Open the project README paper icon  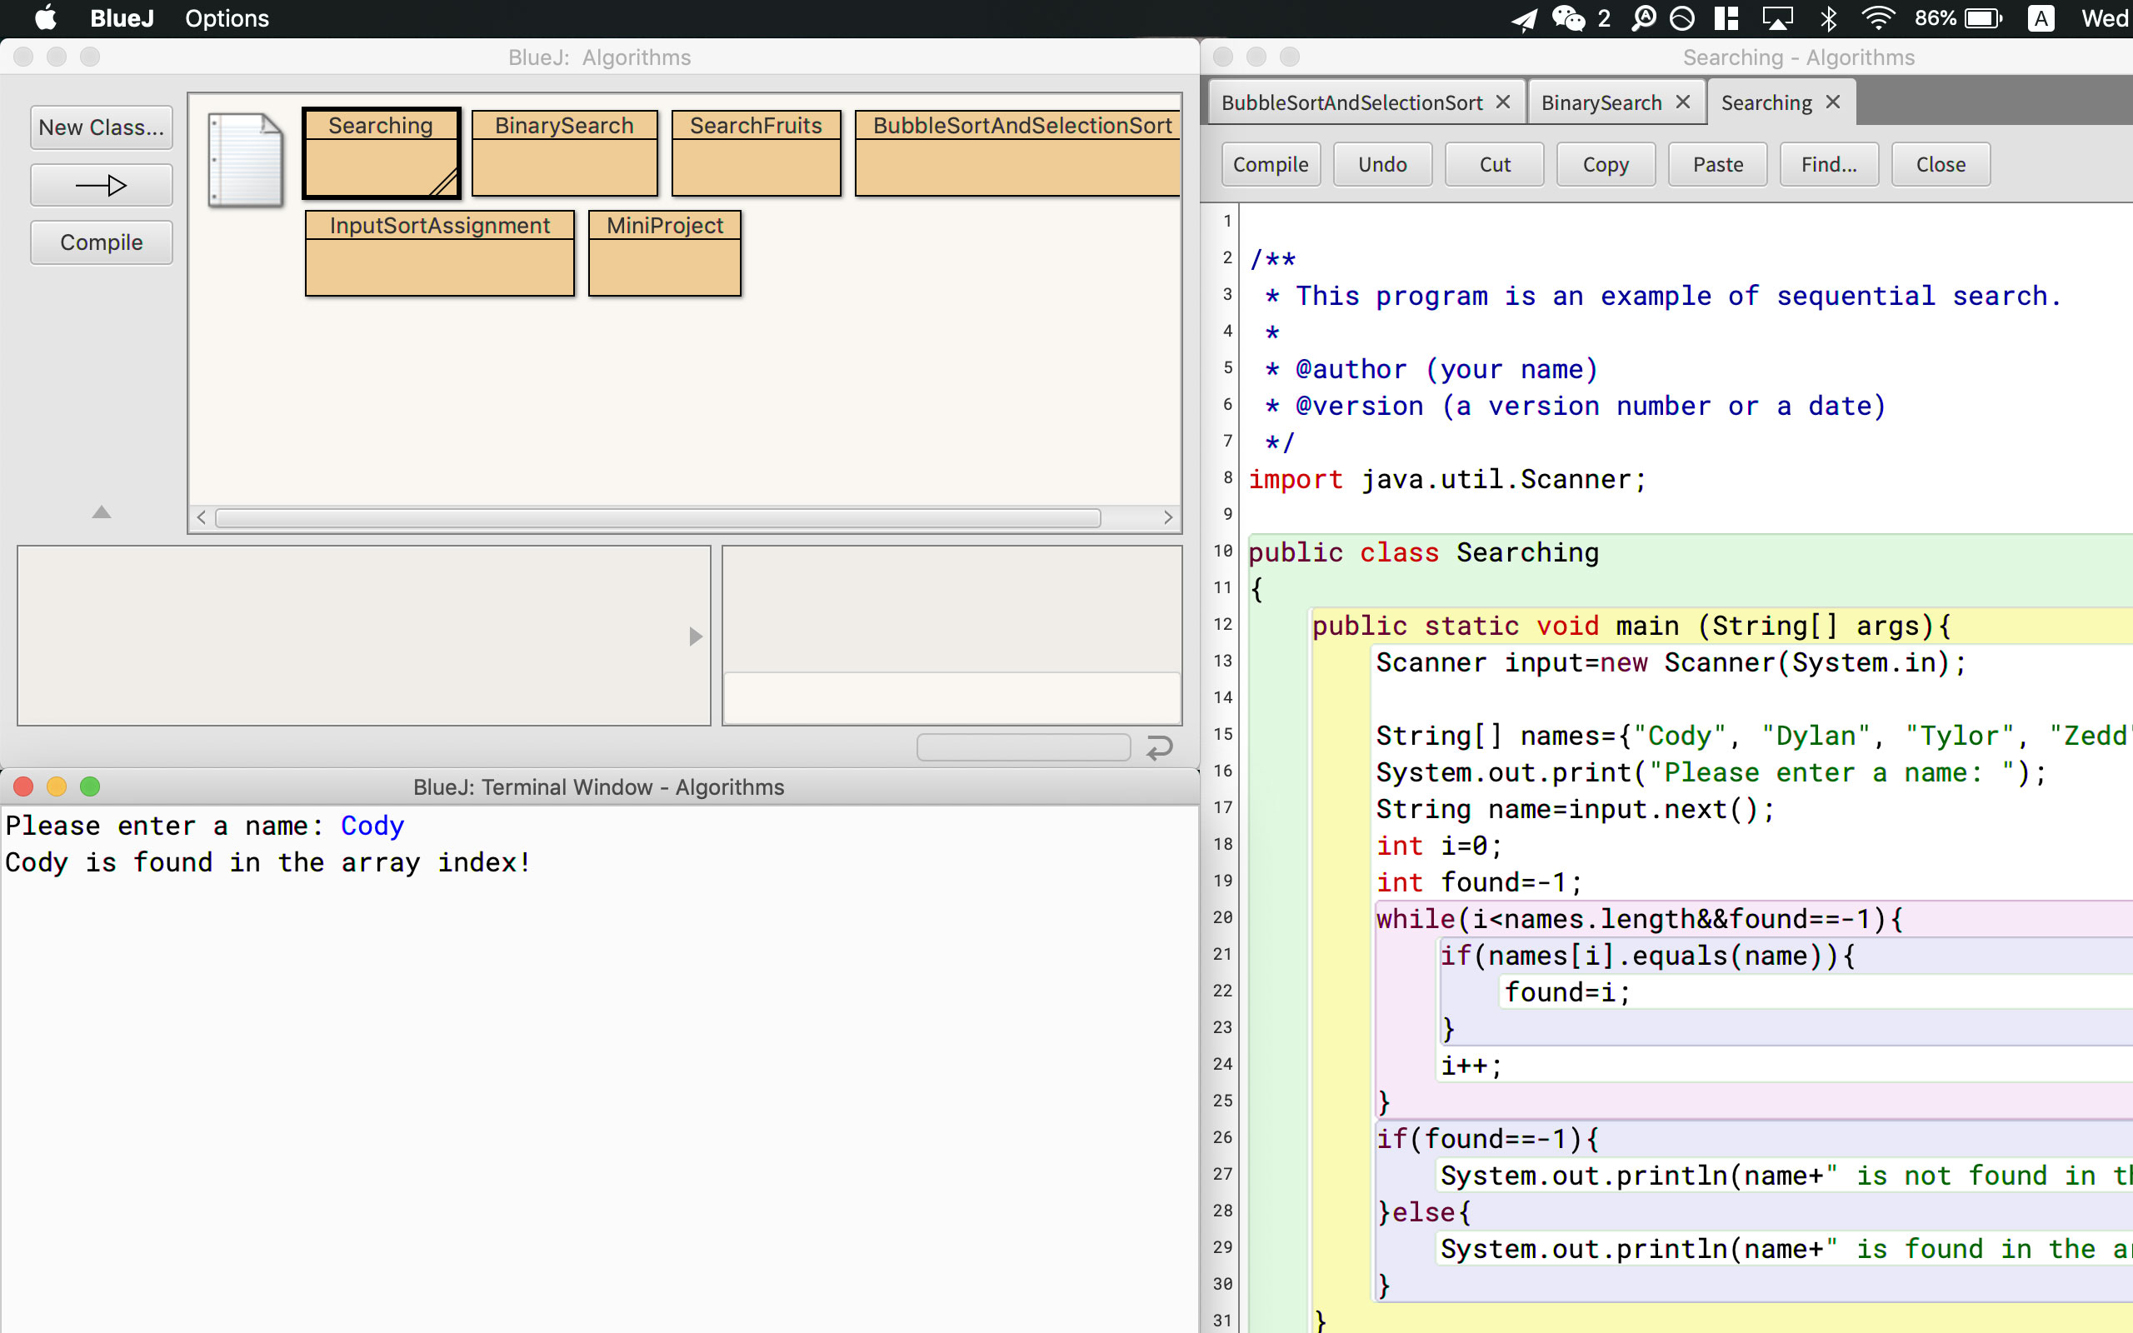click(245, 160)
